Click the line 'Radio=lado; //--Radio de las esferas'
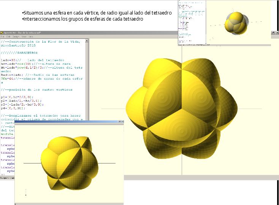 coord(37,75)
